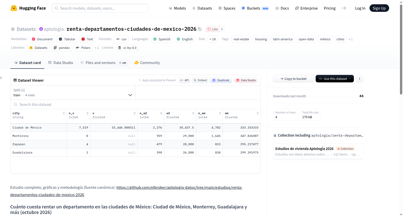Open the Files and versions tab
Screen dimensions: 403x217
coord(104,63)
